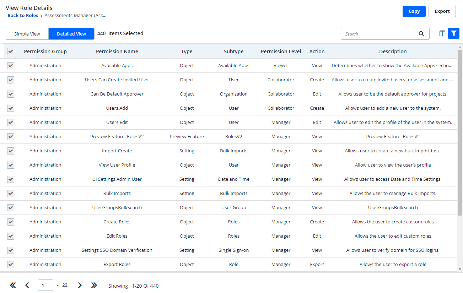The width and height of the screenshot is (463, 293).
Task: Click the Copy button
Action: (x=414, y=11)
